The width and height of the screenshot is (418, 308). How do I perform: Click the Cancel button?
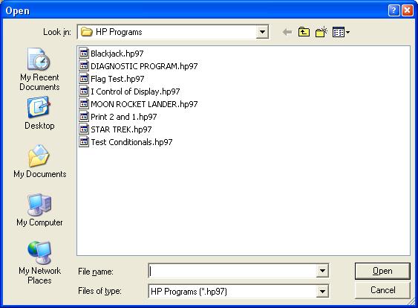tap(382, 290)
